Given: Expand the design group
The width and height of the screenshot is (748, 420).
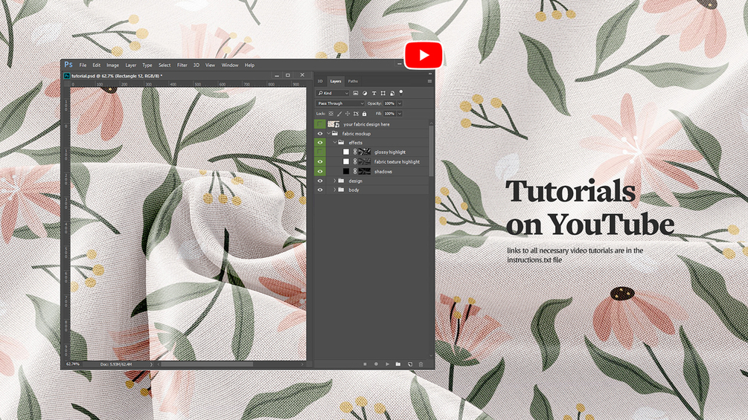Looking at the screenshot, I should tap(334, 181).
